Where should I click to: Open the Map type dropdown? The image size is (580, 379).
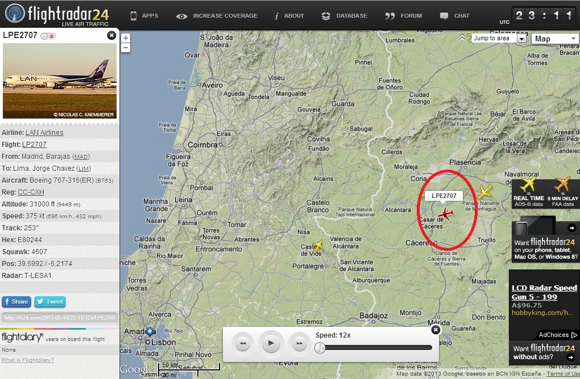[555, 39]
